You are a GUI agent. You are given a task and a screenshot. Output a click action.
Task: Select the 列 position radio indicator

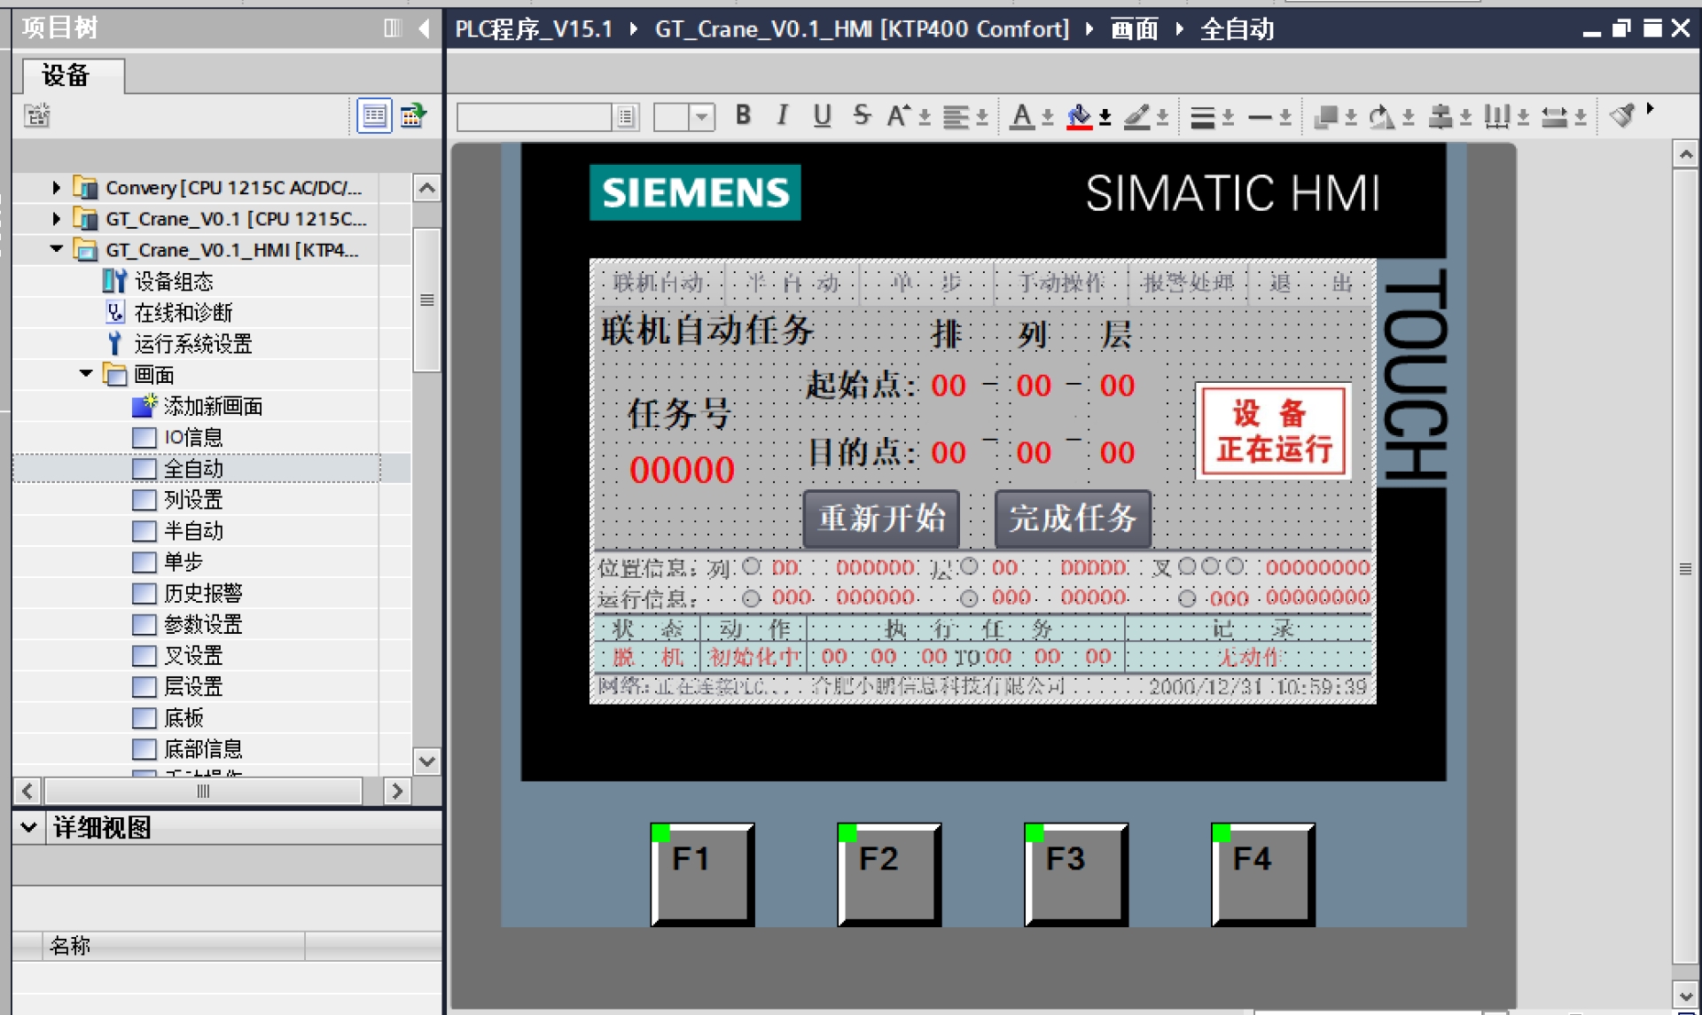click(752, 566)
